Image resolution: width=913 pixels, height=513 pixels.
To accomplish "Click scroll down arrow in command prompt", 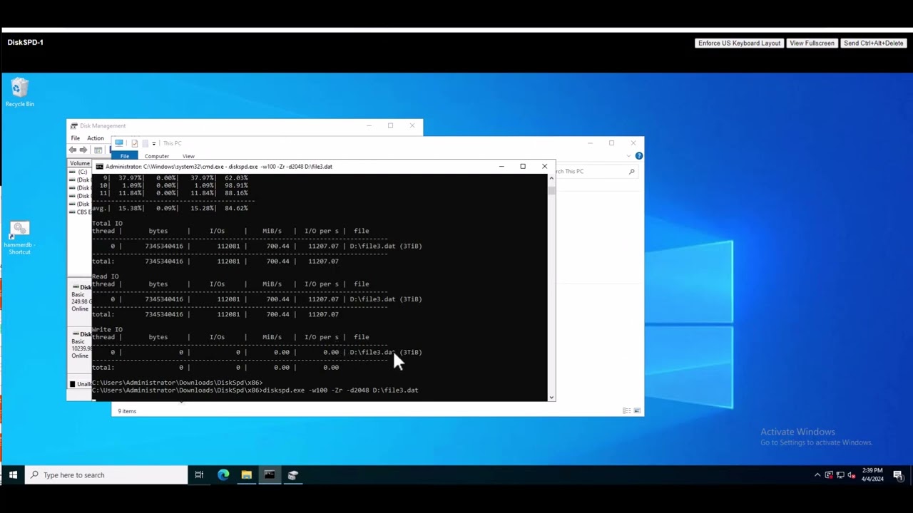I will 551,397.
